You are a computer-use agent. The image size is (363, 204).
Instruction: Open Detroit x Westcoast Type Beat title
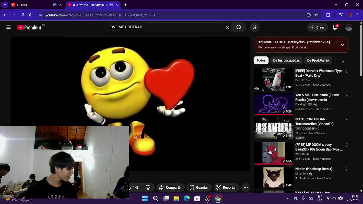point(319,73)
